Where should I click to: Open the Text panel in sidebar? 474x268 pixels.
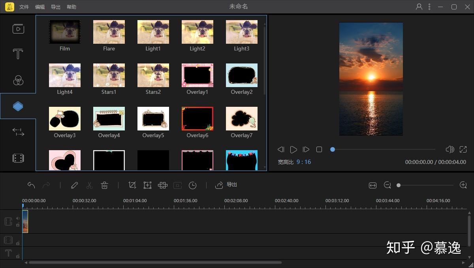pyautogui.click(x=18, y=54)
